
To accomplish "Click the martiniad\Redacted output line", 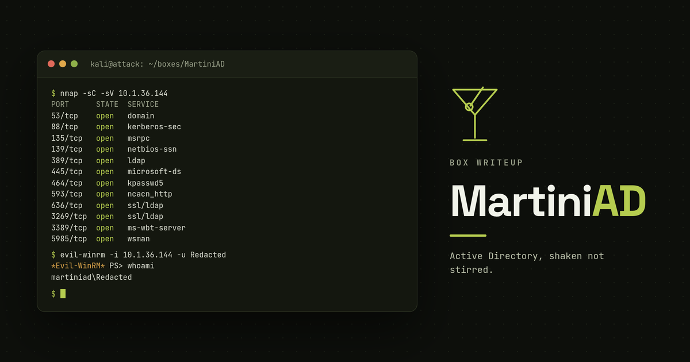I will [x=91, y=277].
